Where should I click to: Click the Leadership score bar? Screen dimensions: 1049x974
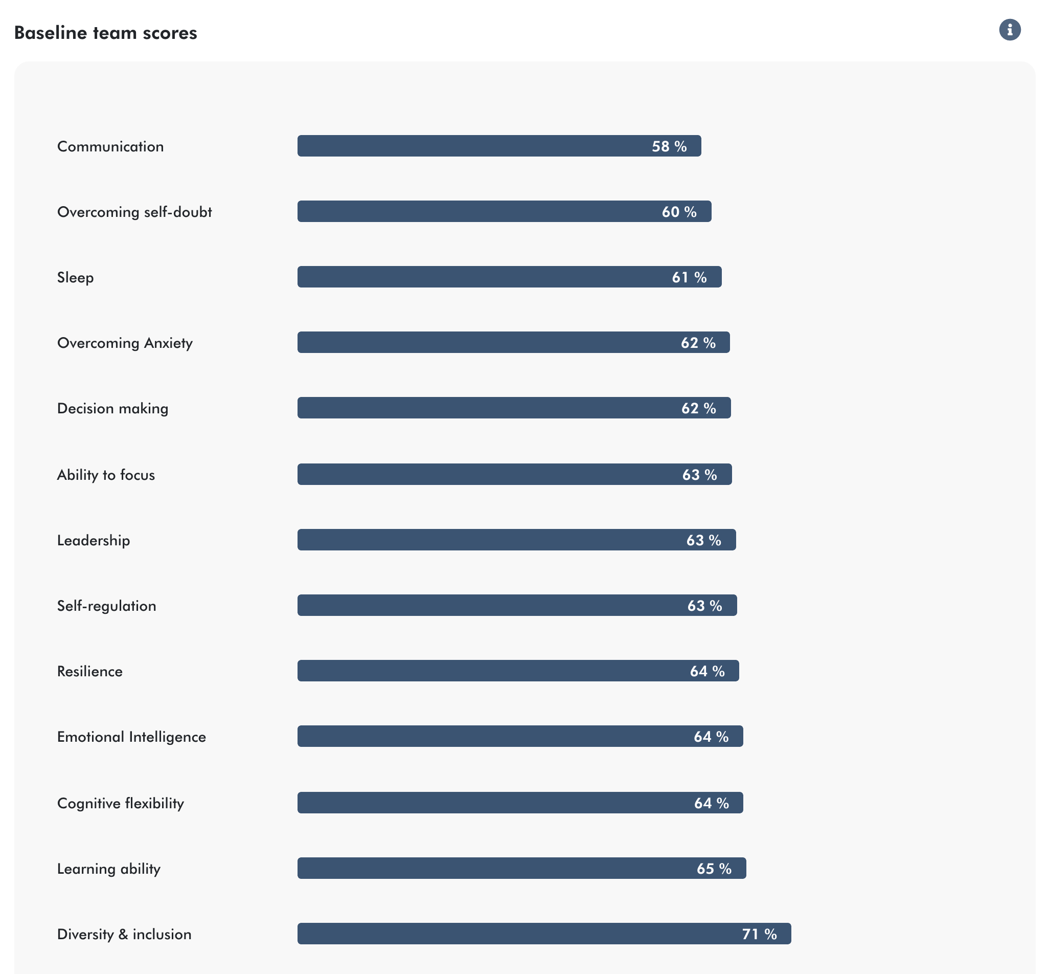[516, 540]
